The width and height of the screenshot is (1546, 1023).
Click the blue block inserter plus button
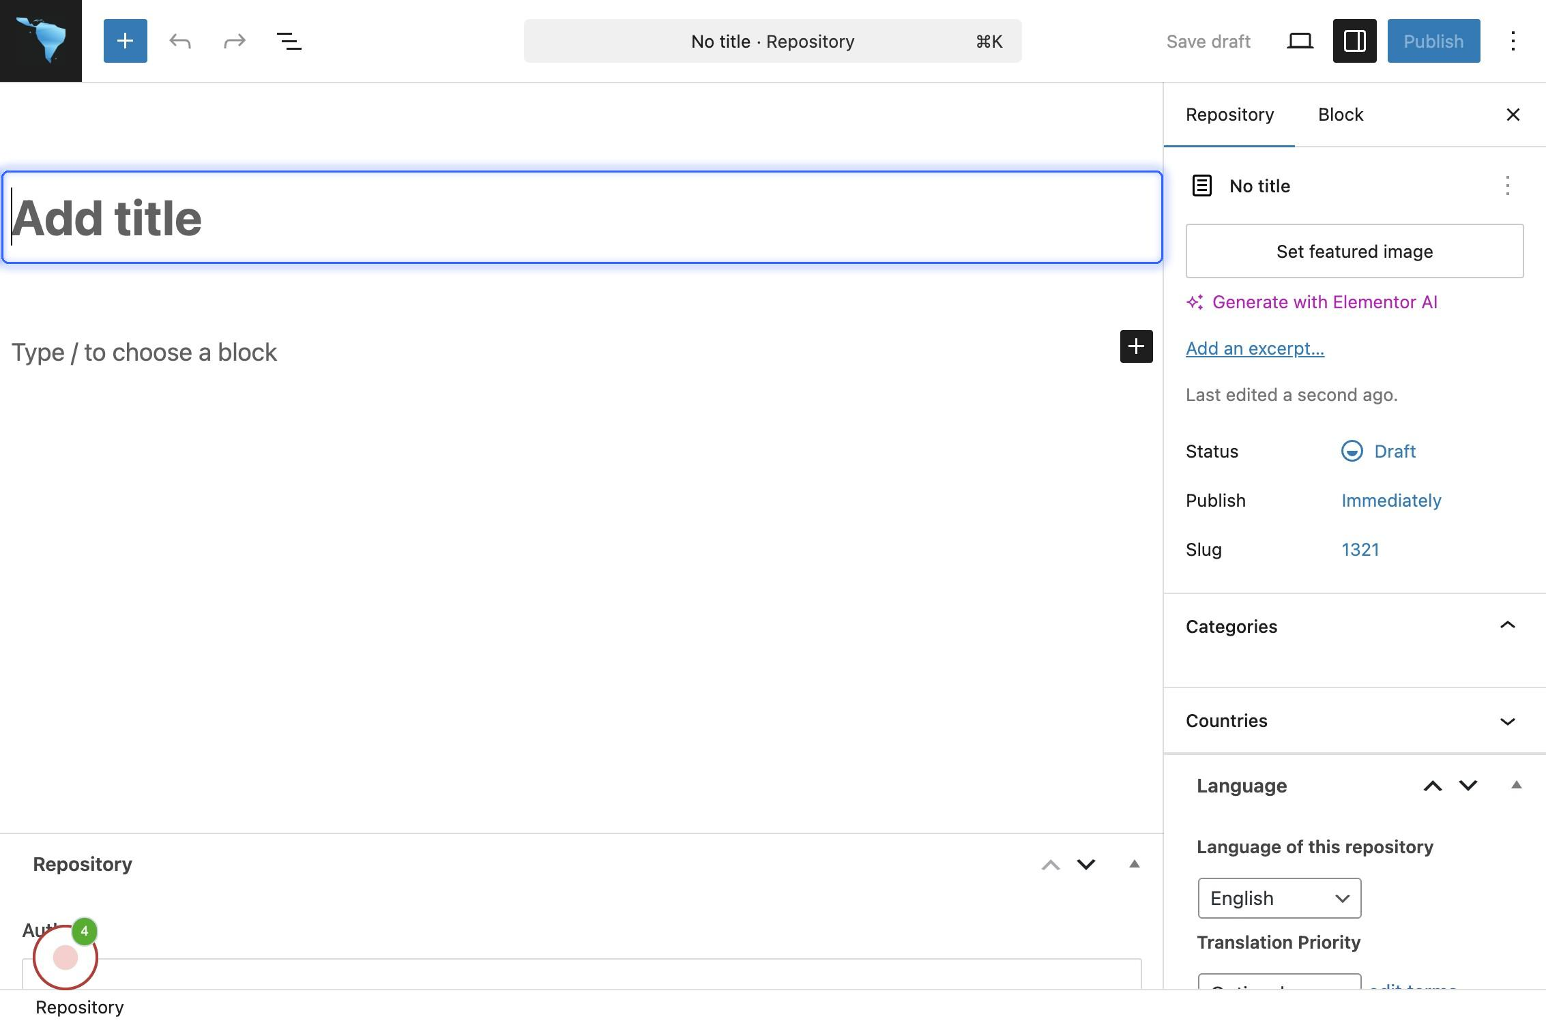(x=125, y=41)
